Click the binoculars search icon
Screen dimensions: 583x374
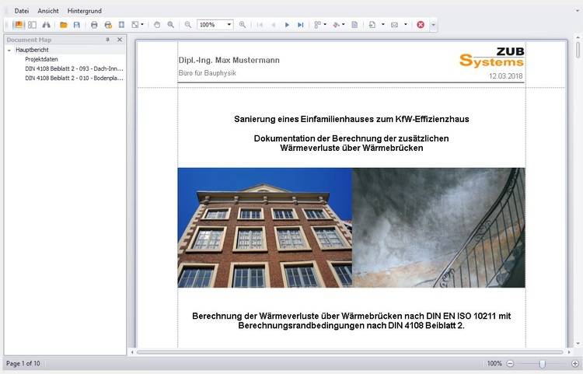pos(45,25)
